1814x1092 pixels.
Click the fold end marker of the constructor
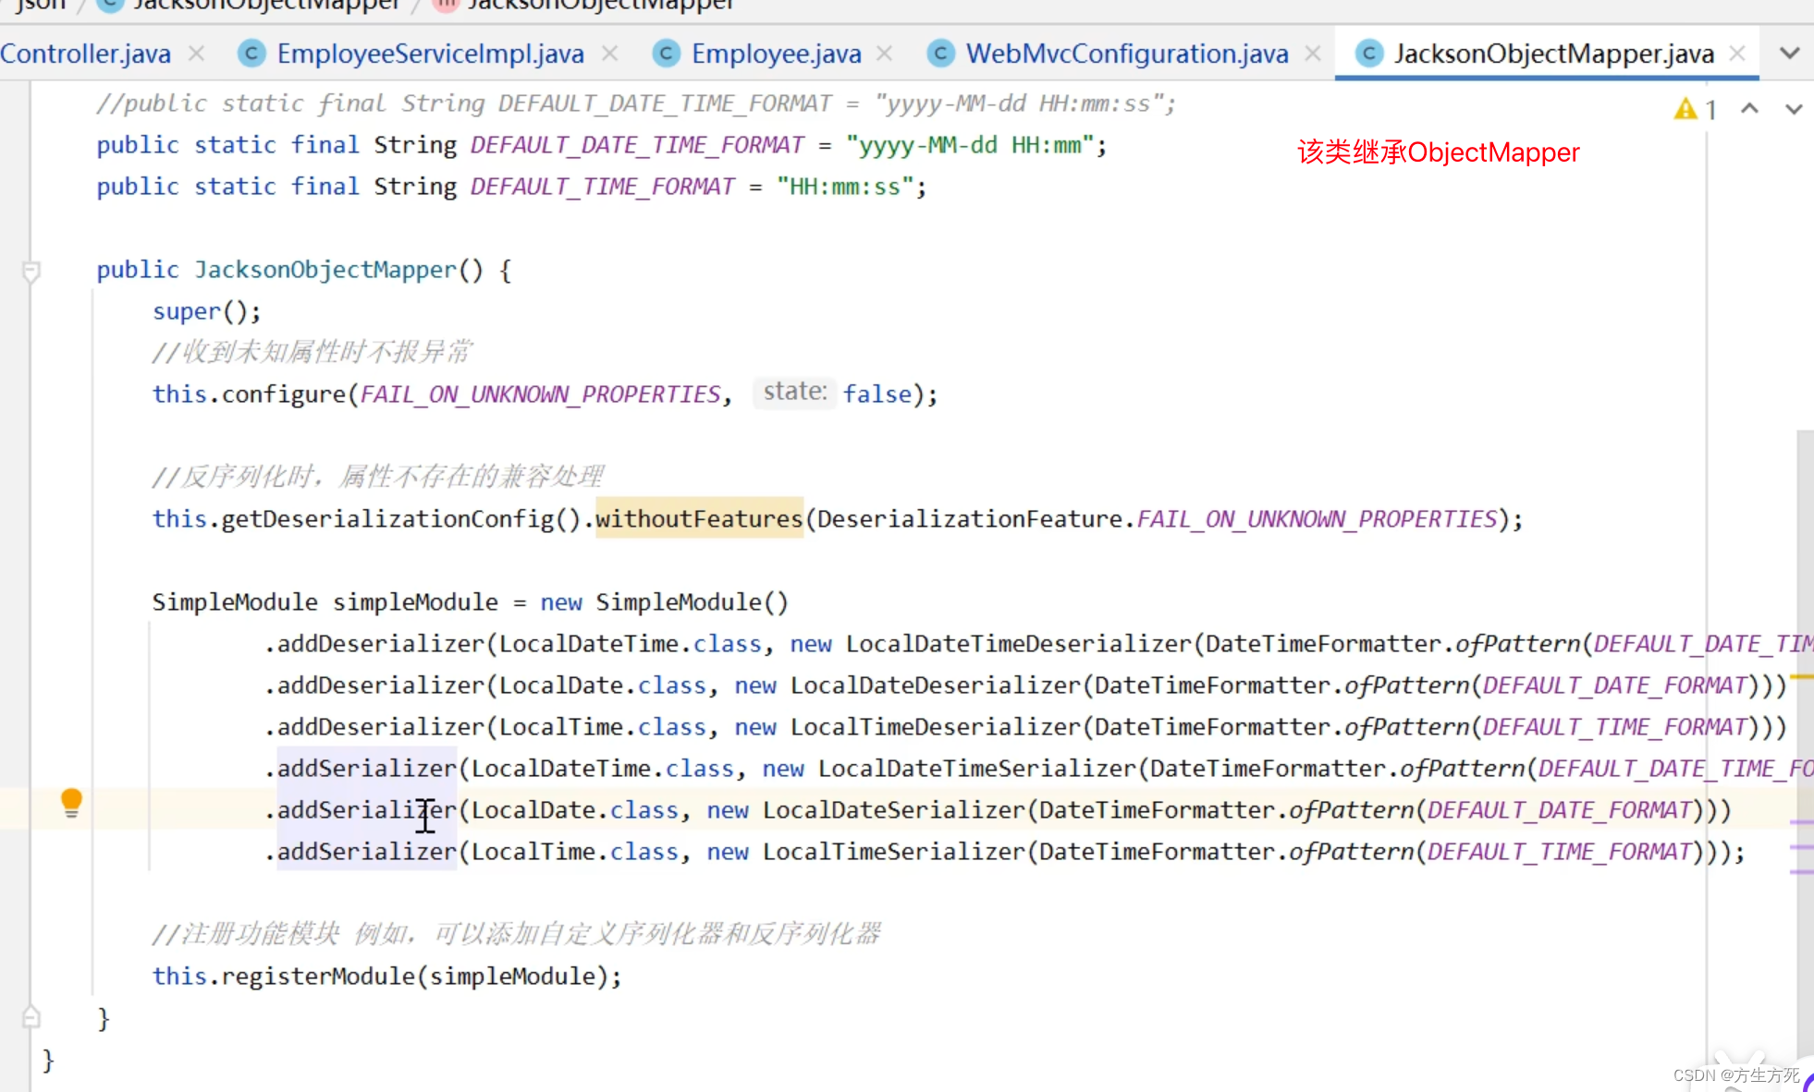[x=31, y=1017]
